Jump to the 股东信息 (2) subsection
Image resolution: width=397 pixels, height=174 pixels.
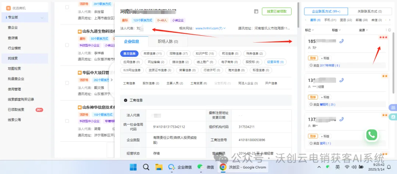151,83
